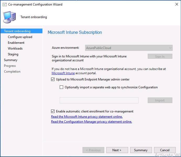Open the Workloads step
The image size is (181, 157).
click(15, 48)
